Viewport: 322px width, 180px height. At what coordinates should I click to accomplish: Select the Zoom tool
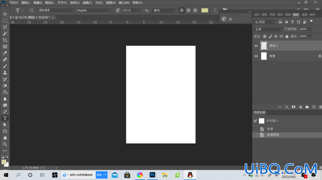pyautogui.click(x=5, y=145)
